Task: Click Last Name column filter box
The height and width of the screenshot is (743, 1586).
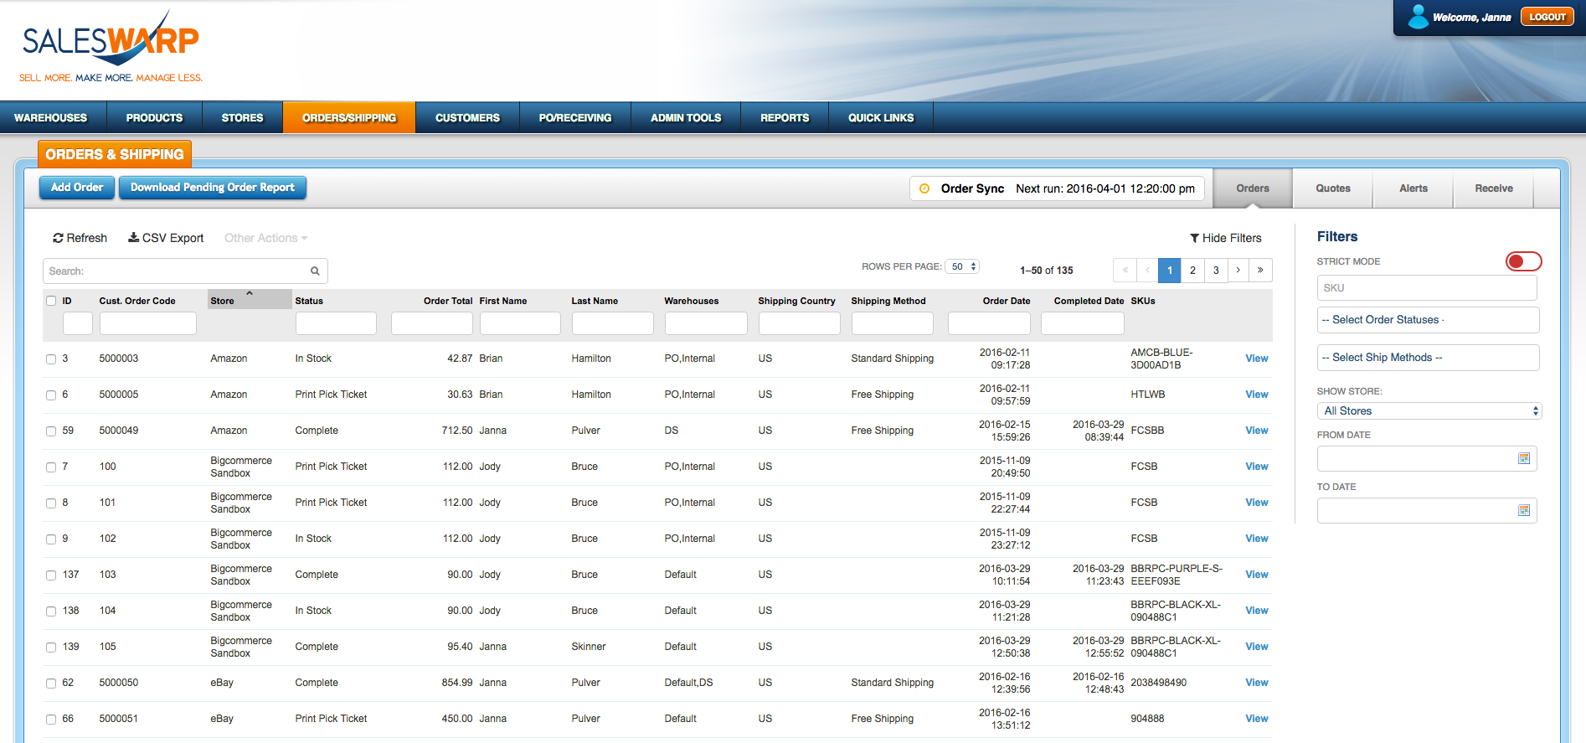Action: point(613,323)
